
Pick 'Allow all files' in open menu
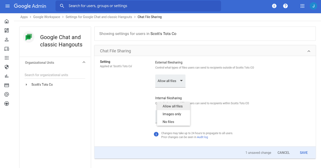click(x=173, y=106)
